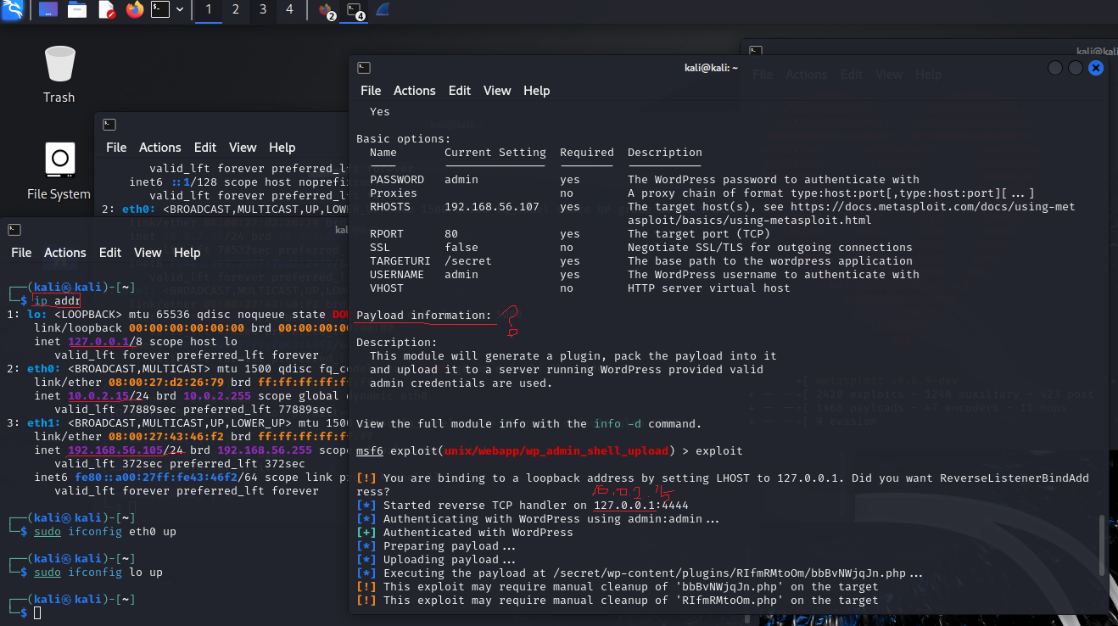Open File menu in the middle background terminal
Screen dimensions: 1118x626
click(x=116, y=148)
